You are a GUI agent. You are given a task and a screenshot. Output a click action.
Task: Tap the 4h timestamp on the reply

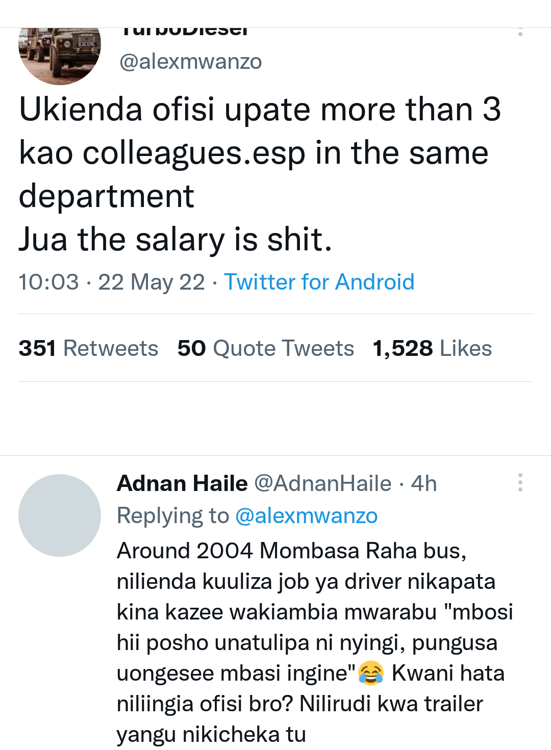pos(424,483)
